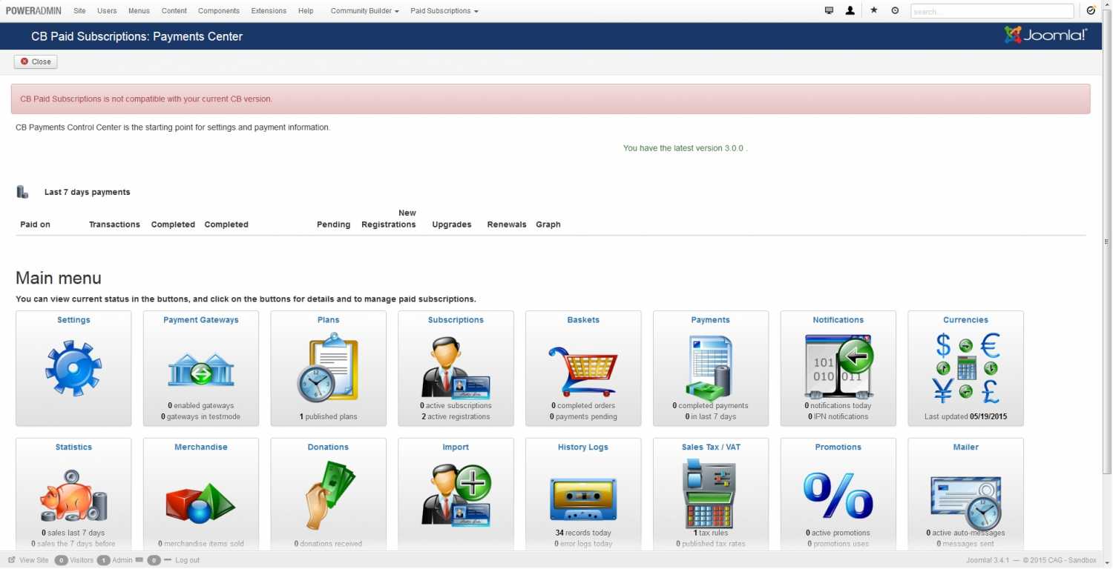Click the user profile icon in top bar

click(x=850, y=11)
